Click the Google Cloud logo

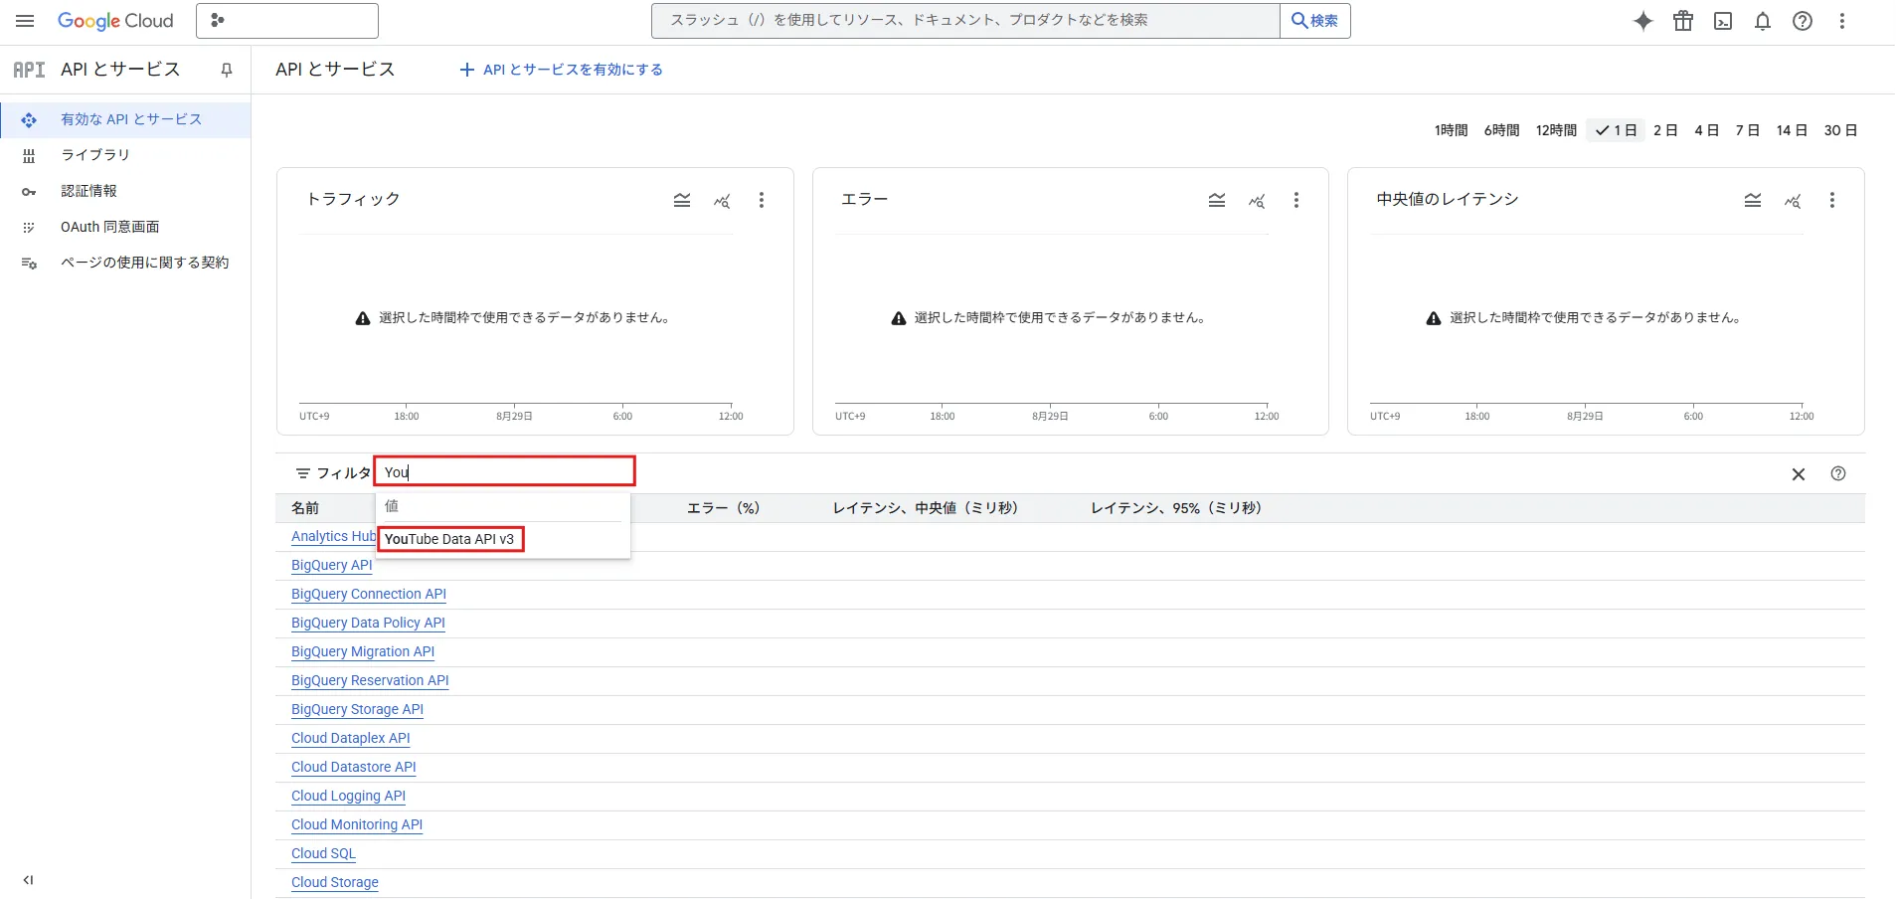click(115, 21)
